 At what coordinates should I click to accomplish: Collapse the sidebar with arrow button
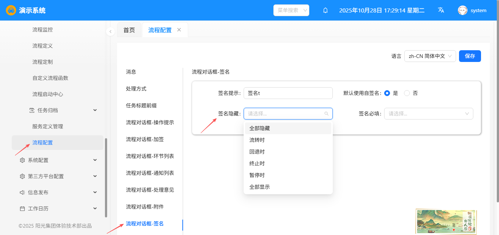point(110,32)
